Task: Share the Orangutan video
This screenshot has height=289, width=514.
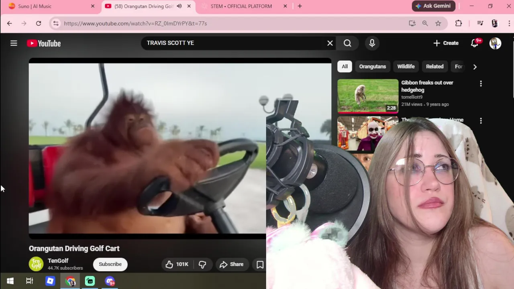Action: 232,264
